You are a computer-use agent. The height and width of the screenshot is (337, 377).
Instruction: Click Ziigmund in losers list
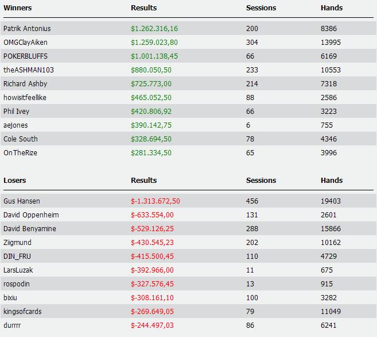point(17,242)
